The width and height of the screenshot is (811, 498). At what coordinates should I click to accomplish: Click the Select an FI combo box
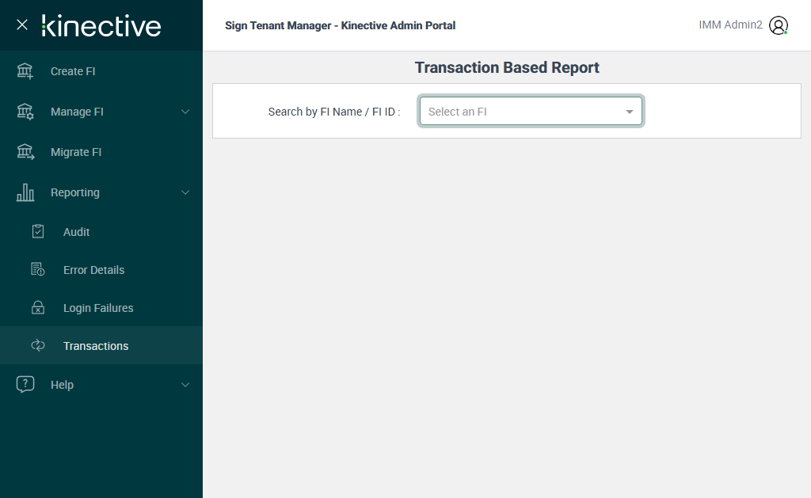click(x=531, y=111)
